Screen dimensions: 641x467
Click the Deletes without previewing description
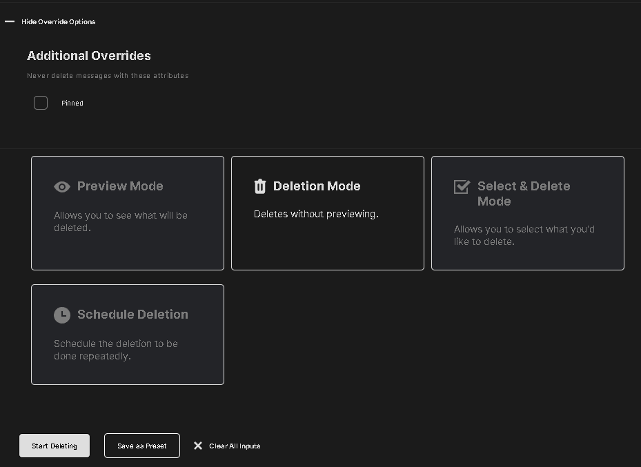point(316,214)
